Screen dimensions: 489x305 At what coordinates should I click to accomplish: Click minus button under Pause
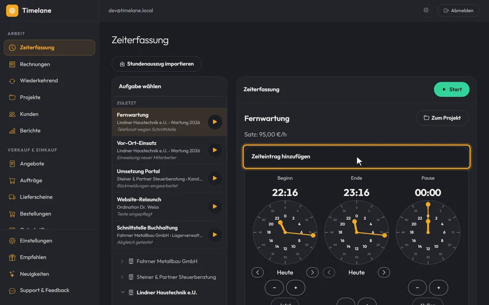(x=417, y=288)
